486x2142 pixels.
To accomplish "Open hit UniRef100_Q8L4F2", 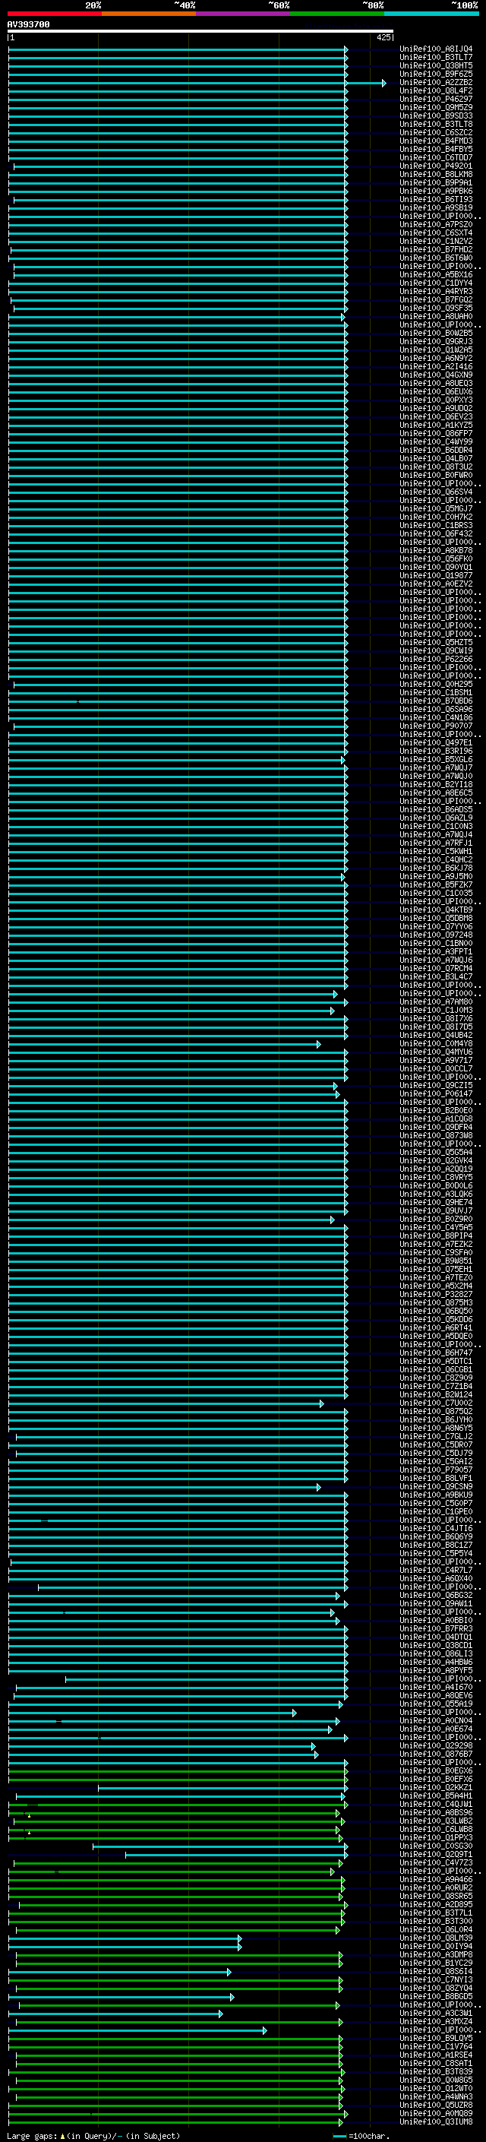I will (x=436, y=90).
